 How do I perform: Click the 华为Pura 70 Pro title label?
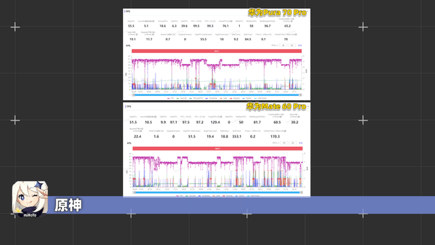coord(277,12)
